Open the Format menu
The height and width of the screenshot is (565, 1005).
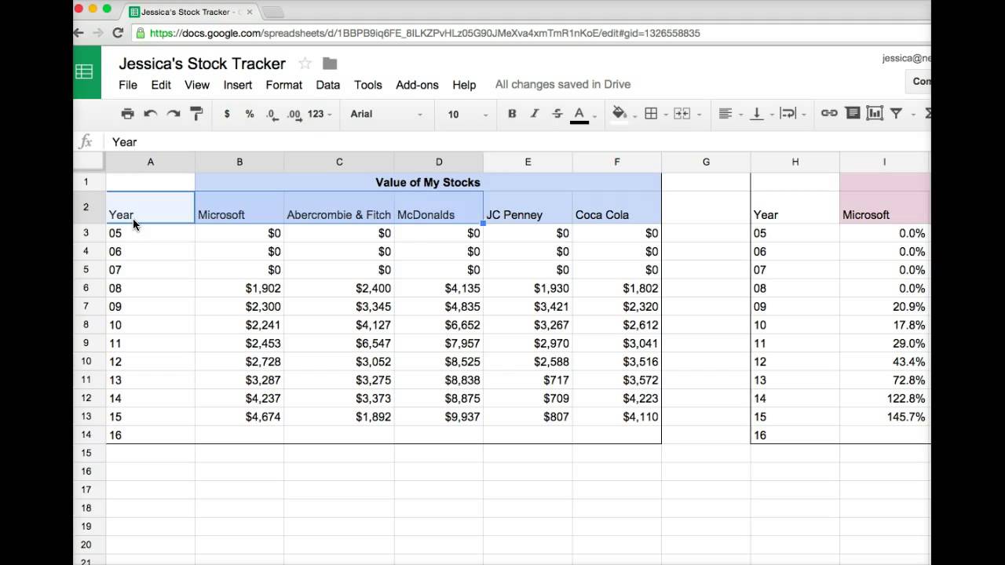point(284,85)
